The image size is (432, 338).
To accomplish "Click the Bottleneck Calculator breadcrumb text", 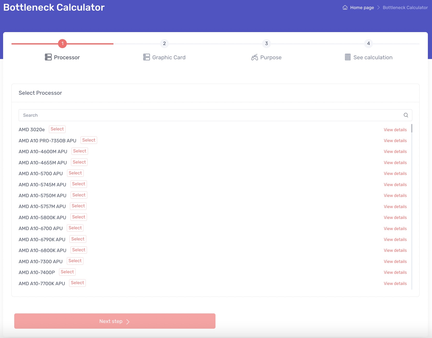I will (405, 8).
